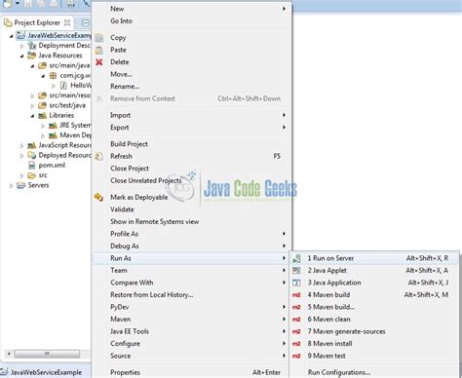Screen dimensions: 462x378
Task: Click the Project Explorer tab icon
Action: pyautogui.click(x=8, y=22)
